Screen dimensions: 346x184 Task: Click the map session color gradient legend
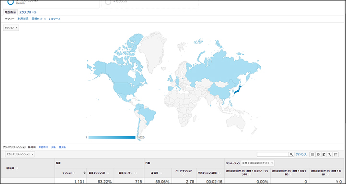[x=112, y=137]
